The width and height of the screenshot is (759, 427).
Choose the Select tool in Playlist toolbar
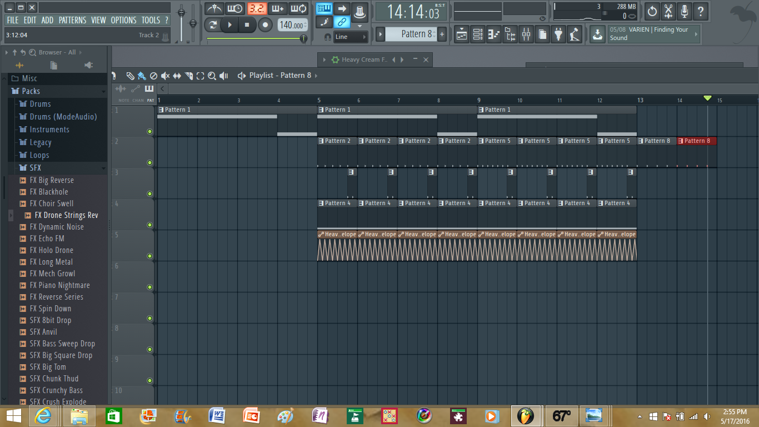pos(200,76)
